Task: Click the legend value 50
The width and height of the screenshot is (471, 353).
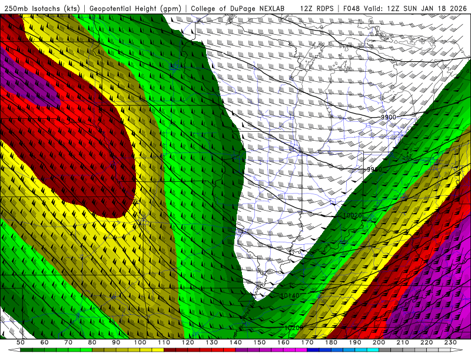Action: pyautogui.click(x=21, y=342)
